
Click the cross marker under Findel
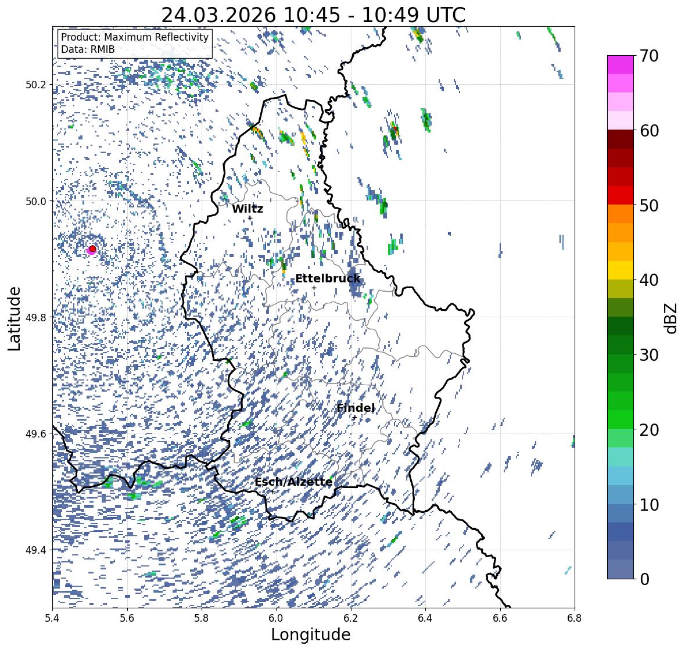[354, 418]
